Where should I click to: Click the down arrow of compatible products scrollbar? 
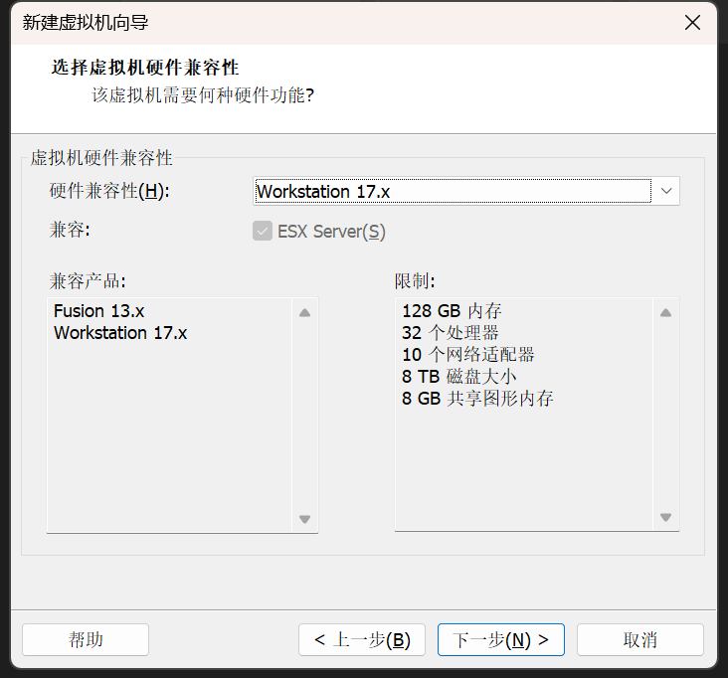304,519
